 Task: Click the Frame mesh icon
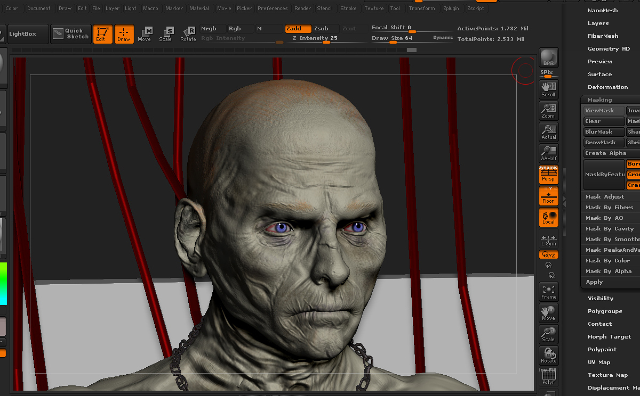(549, 292)
